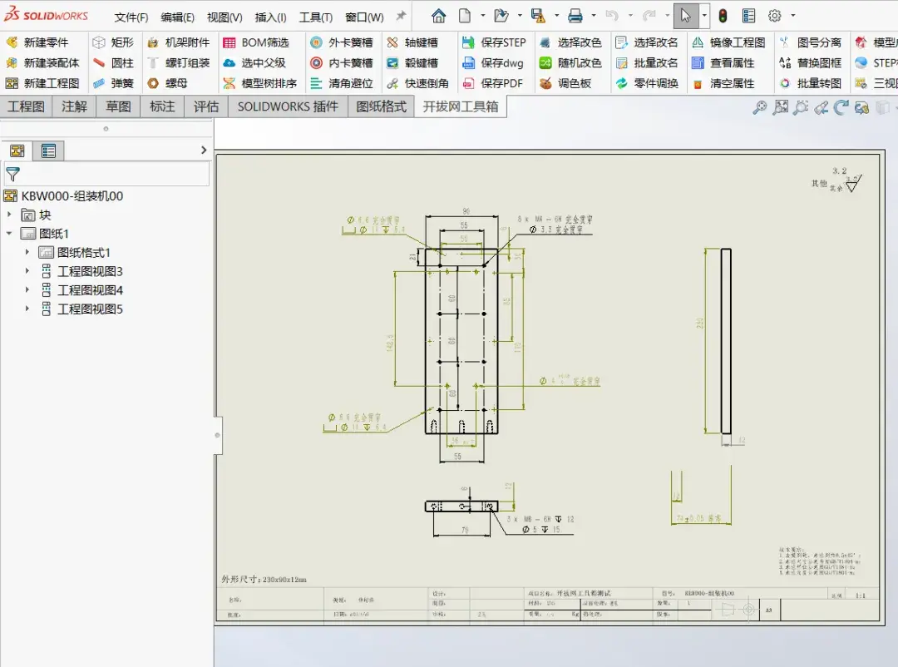This screenshot has width=898, height=667.
Task: Click 新建工程图 (New Drawing) tool
Action: point(42,84)
